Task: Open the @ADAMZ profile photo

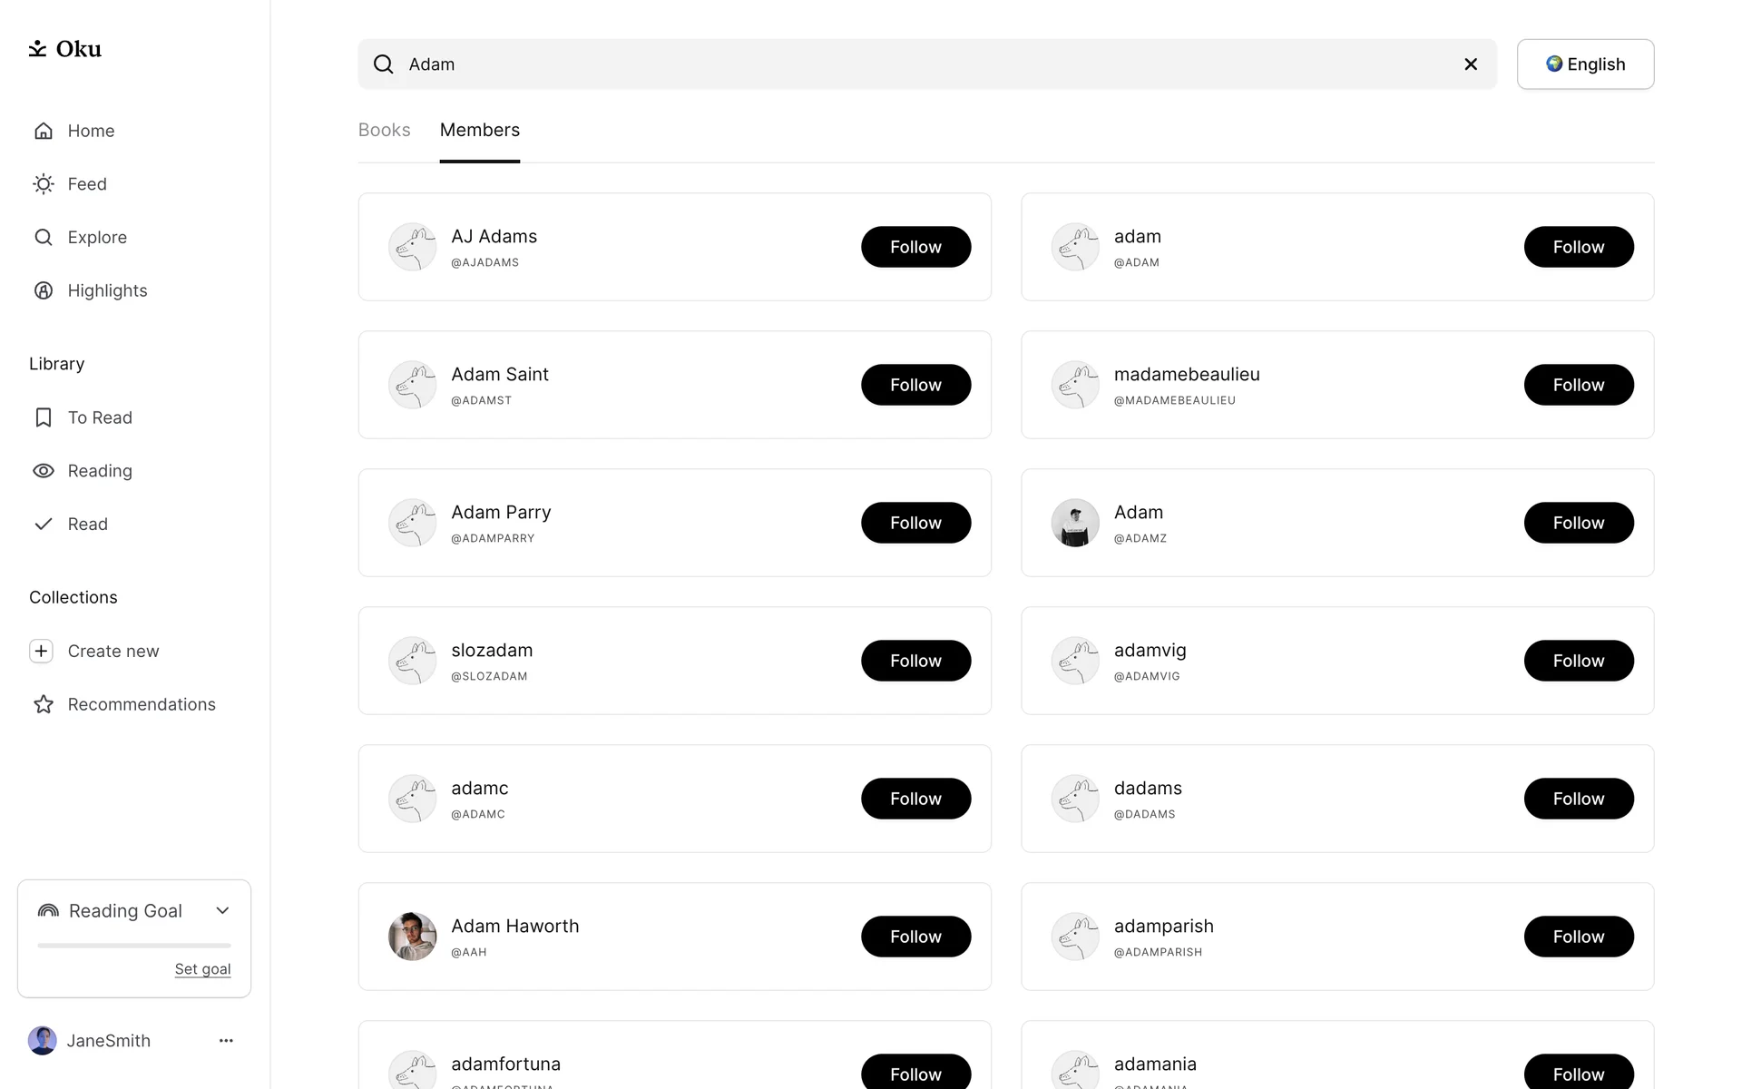Action: point(1075,523)
